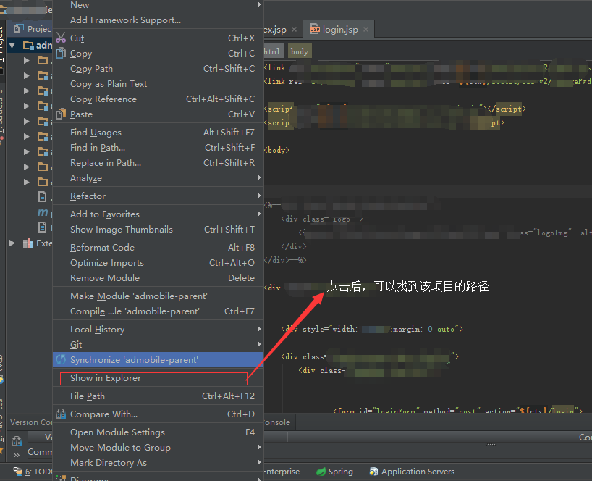Viewport: 592px width, 481px height.
Task: Select Synchronize 'admobile-parent'
Action: [158, 360]
